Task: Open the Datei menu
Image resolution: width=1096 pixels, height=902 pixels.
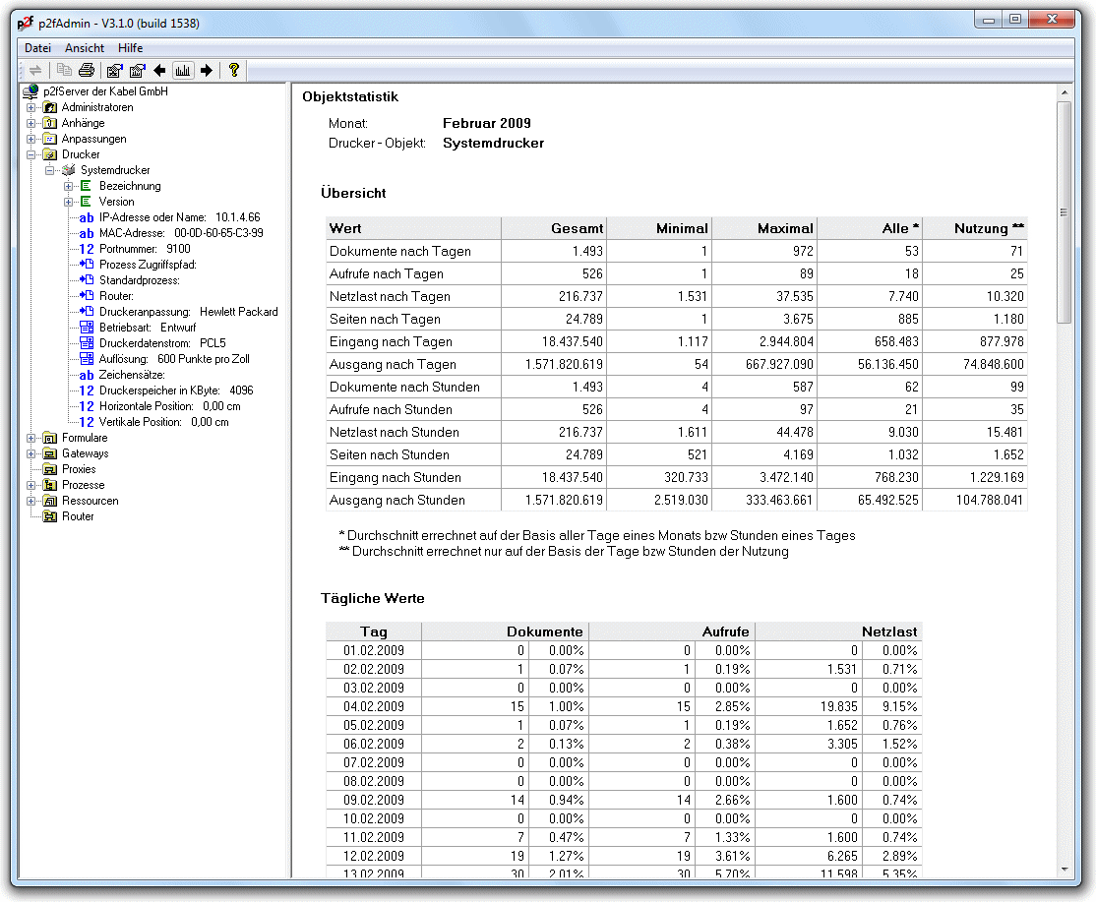Action: (x=37, y=47)
